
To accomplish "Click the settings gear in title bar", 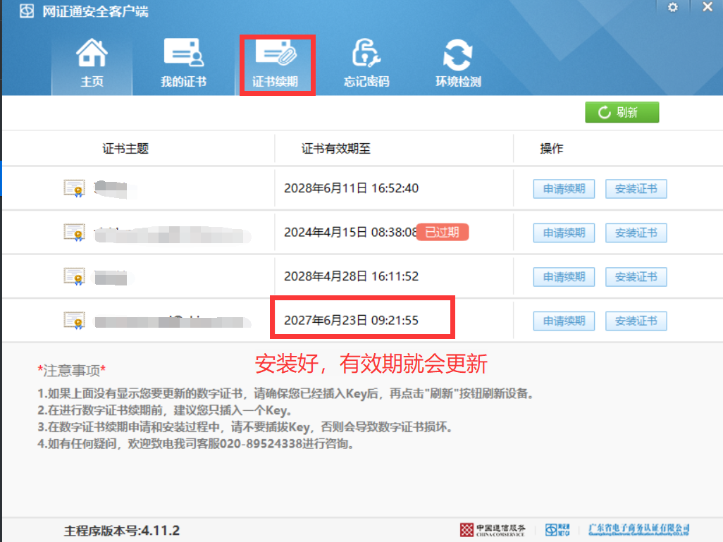I will pyautogui.click(x=673, y=7).
